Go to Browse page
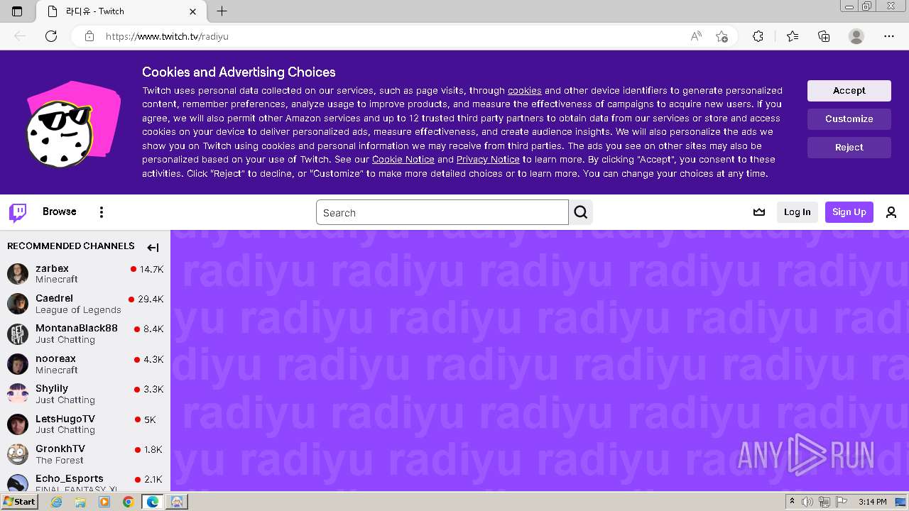Image resolution: width=909 pixels, height=511 pixels. (x=60, y=211)
